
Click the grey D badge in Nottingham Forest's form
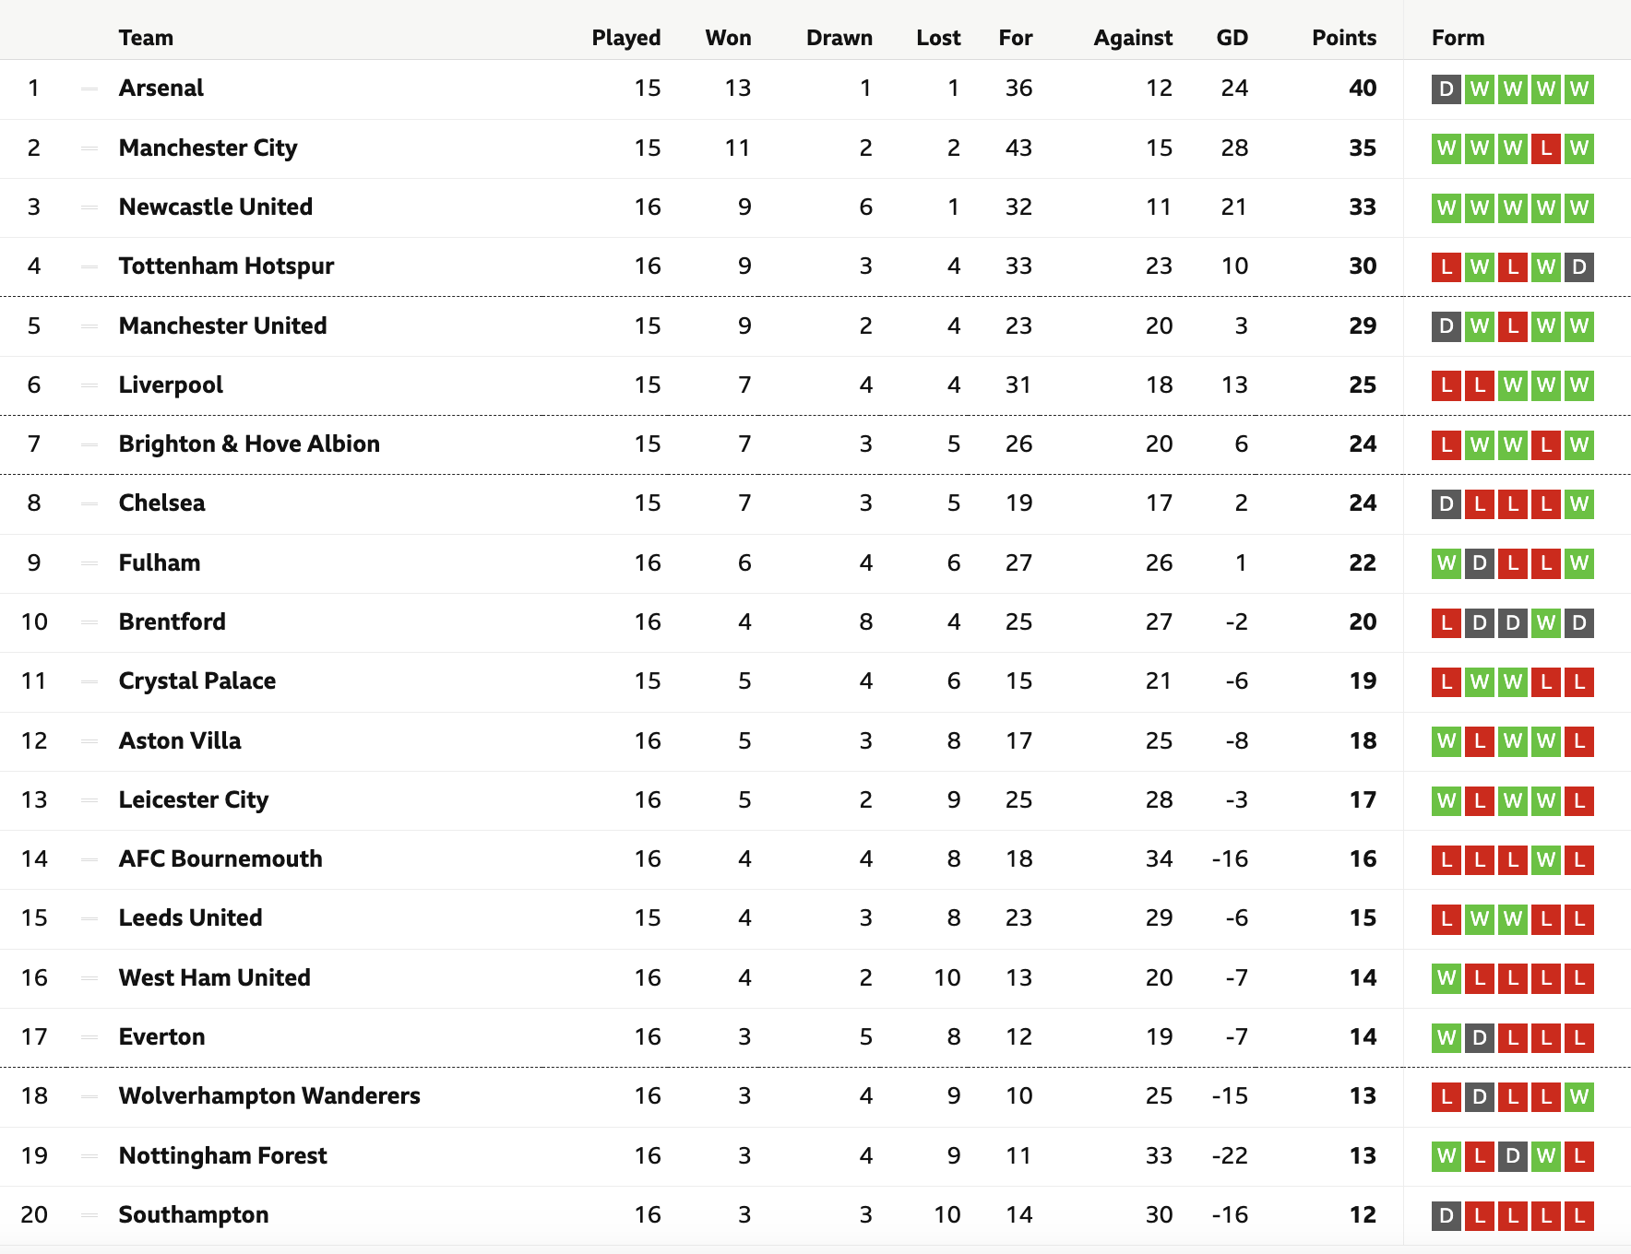point(1512,1156)
